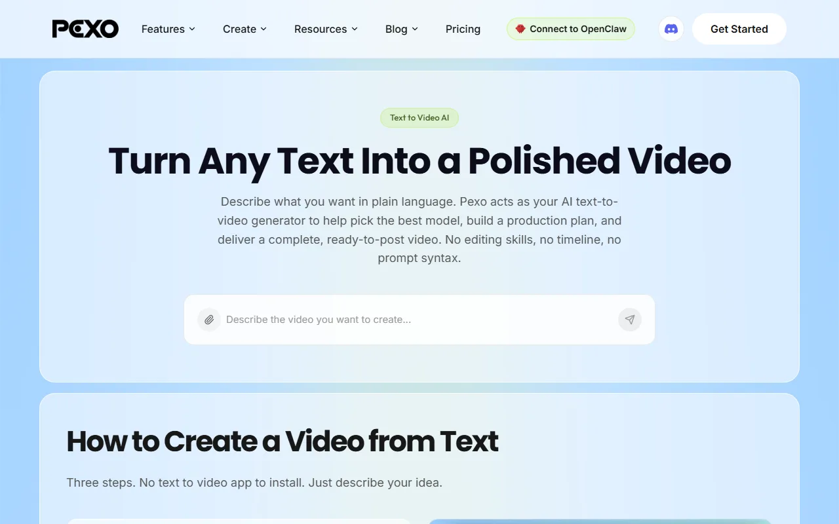Click the Features chevron arrow

pyautogui.click(x=192, y=29)
